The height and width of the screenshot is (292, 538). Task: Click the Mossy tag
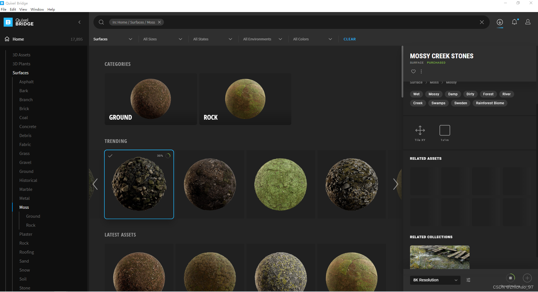pos(434,94)
